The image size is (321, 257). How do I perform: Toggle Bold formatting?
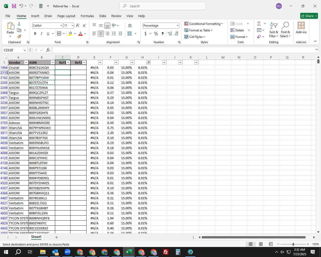pos(35,34)
